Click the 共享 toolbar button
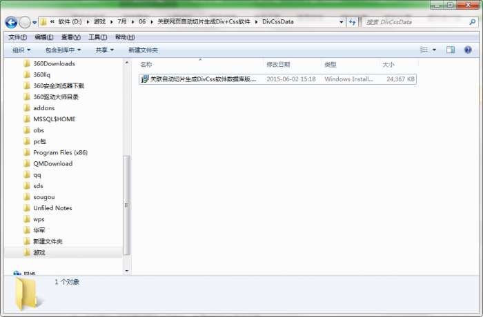Image resolution: width=483 pixels, height=317 pixels. click(x=104, y=50)
